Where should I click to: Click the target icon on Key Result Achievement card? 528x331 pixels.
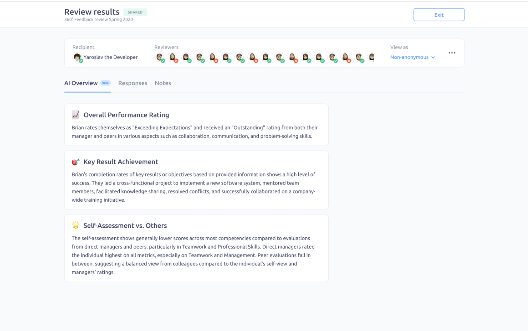[75, 162]
